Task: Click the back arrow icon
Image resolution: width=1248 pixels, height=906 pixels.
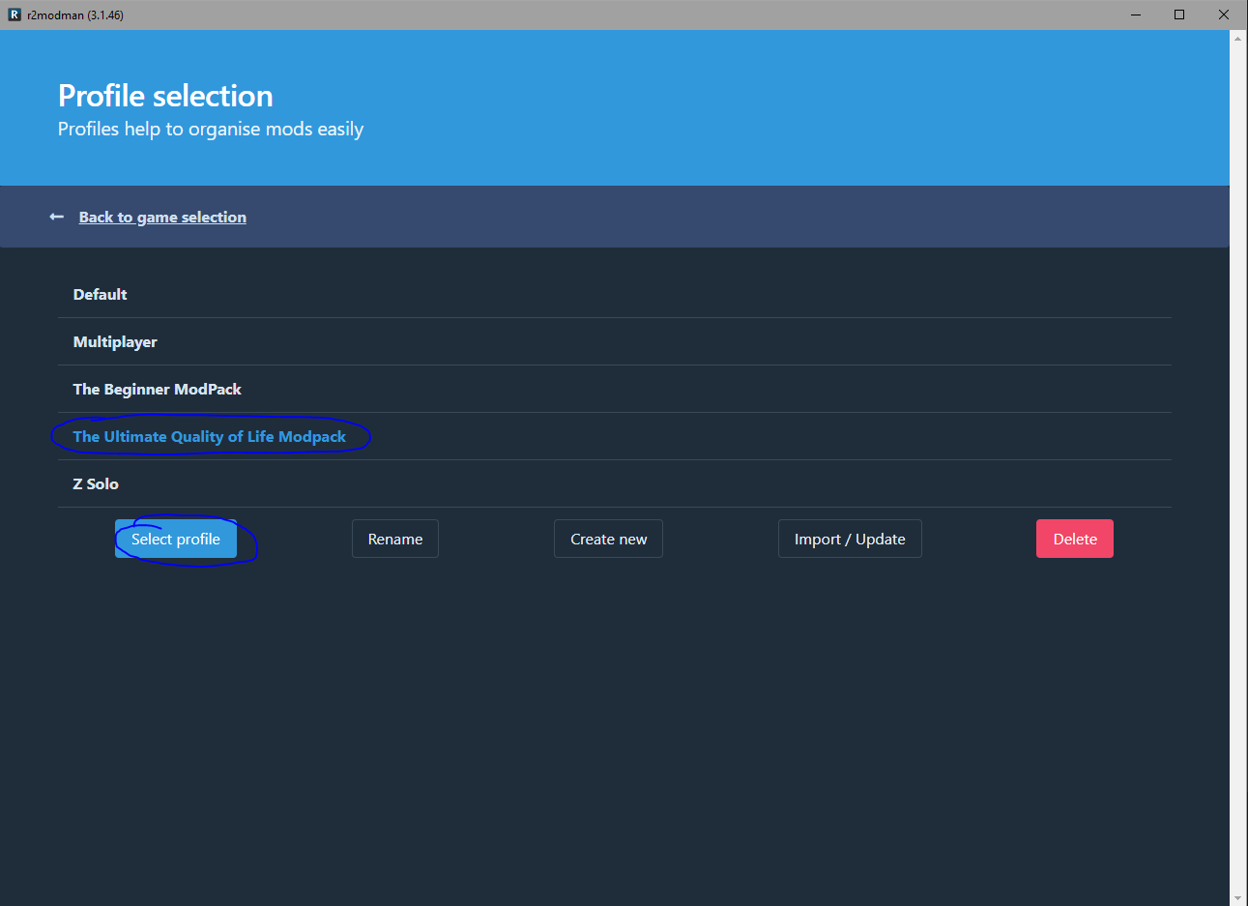Action: coord(57,217)
